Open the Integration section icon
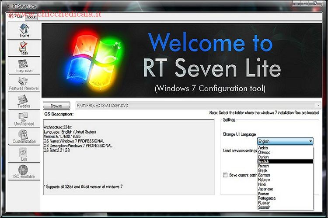328x218 pixels. [24, 65]
